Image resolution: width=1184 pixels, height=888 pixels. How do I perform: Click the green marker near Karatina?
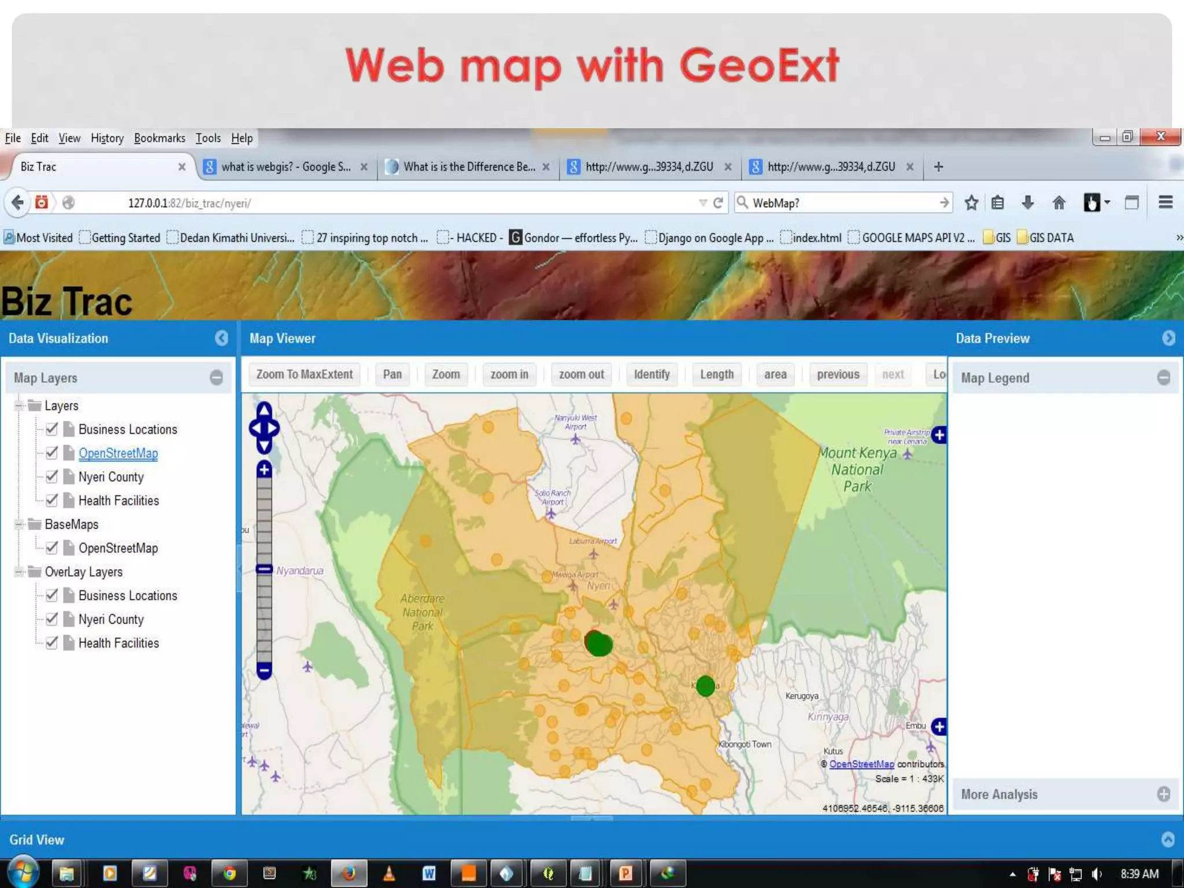coord(705,686)
